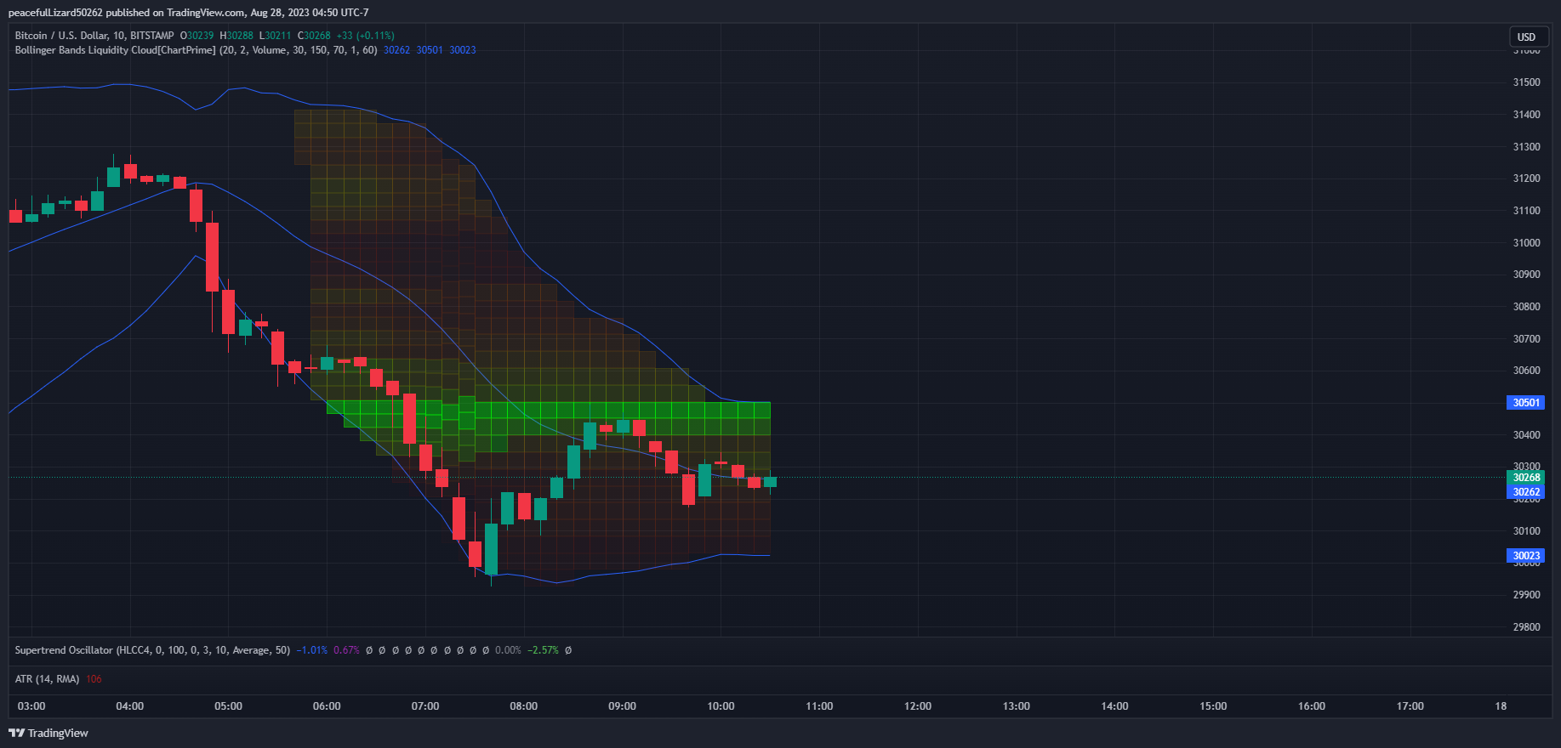
Task: Click the 31100 price scale label
Action: [1526, 211]
